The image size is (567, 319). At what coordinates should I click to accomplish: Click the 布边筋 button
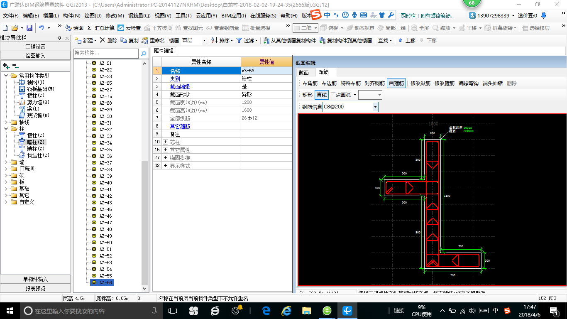[329, 83]
